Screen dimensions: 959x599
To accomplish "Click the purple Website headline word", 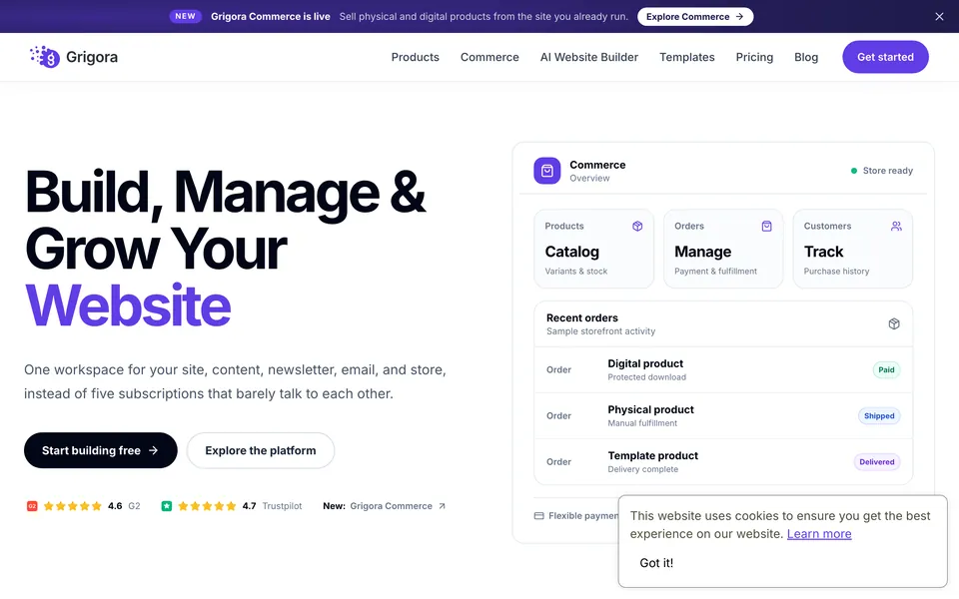I will coord(128,305).
